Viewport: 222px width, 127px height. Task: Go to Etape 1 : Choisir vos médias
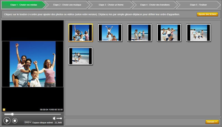click(x=22, y=5)
